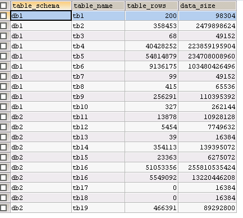Image resolution: width=243 pixels, height=218 pixels.
Task: Select the checkbox beside tb10 row
Action: [3, 107]
